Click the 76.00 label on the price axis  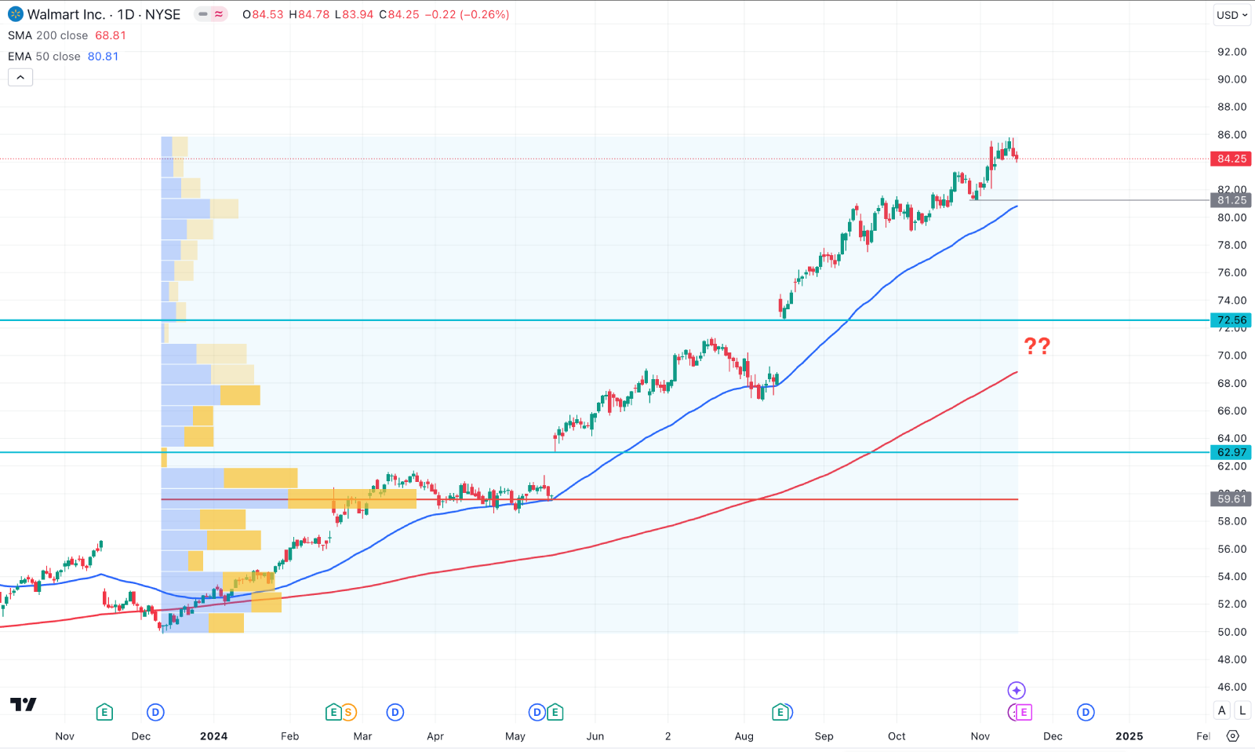pos(1231,272)
